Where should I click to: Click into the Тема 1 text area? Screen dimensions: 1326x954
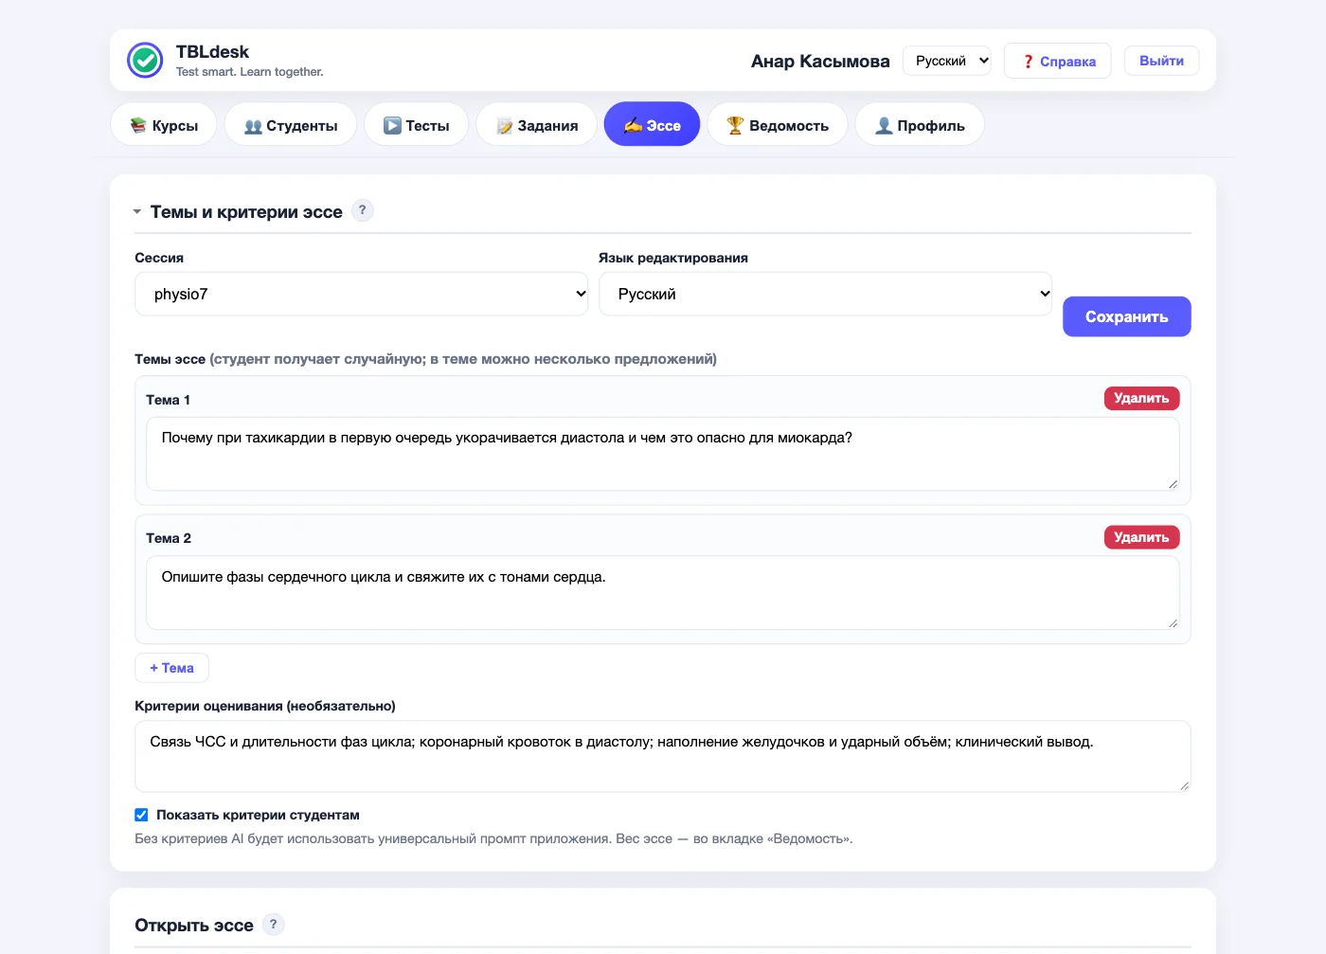click(x=662, y=454)
